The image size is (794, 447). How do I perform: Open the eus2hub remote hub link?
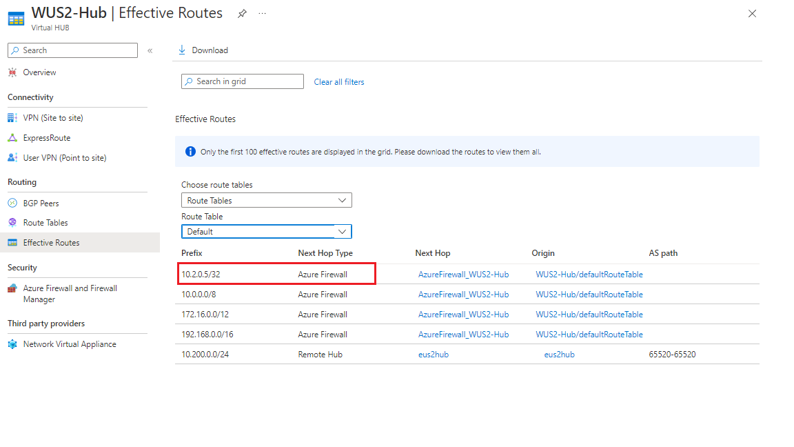(x=433, y=354)
